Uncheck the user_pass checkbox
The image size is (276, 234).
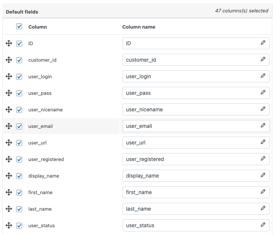[x=19, y=93]
